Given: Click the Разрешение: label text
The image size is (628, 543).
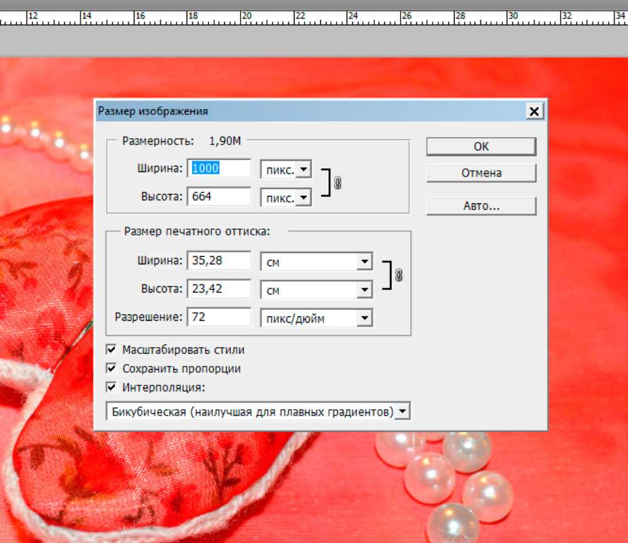Looking at the screenshot, I should pyautogui.click(x=149, y=317).
